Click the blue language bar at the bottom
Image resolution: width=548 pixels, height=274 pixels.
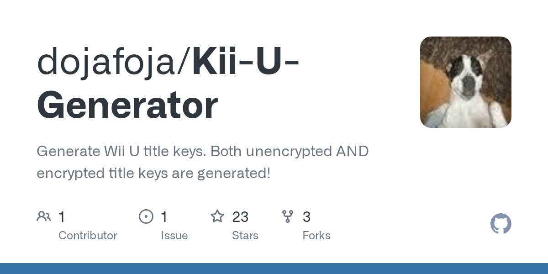(x=274, y=269)
